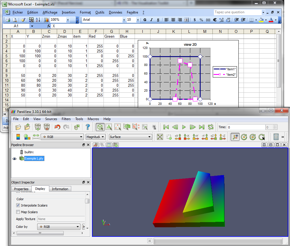Switch to the Information tab
Viewport: 290px width, 246px height.
pyautogui.click(x=60, y=189)
